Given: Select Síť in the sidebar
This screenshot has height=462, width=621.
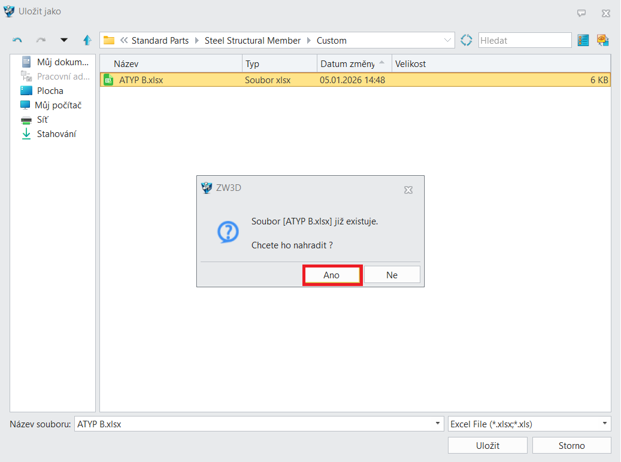Looking at the screenshot, I should click(x=35, y=120).
